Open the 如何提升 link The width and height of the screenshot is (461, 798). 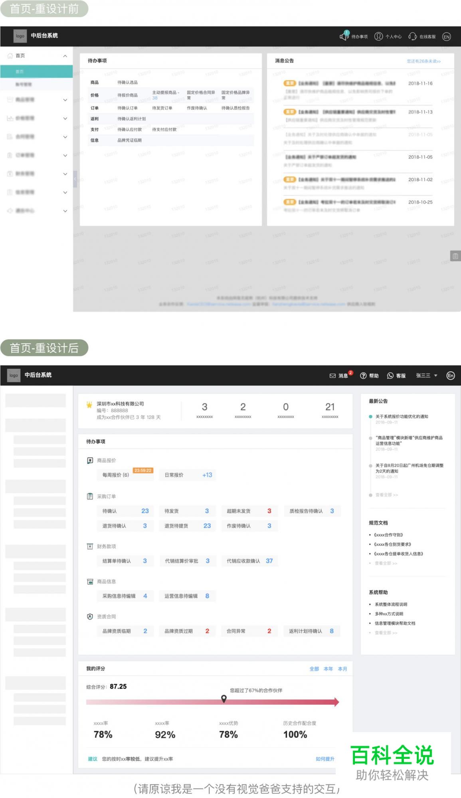pyautogui.click(x=325, y=759)
